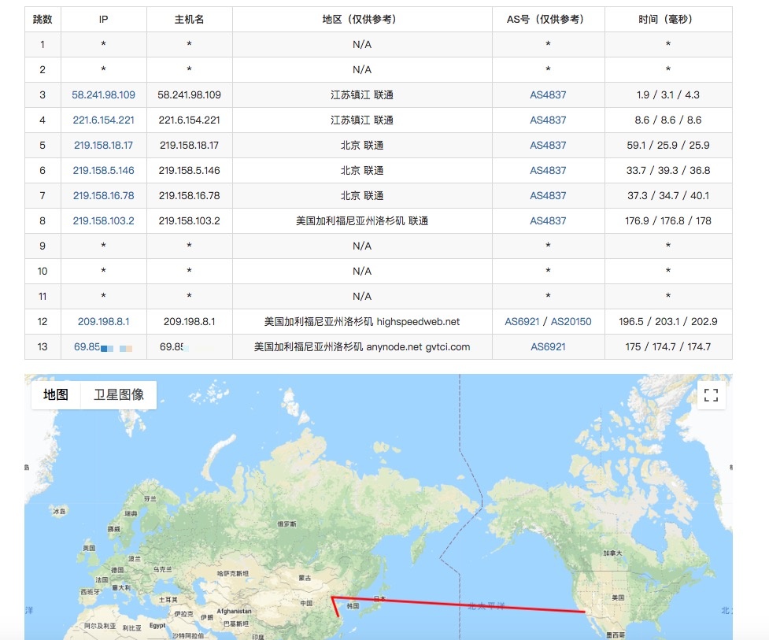Open IP link 58.241.98.109
Viewport: 769px width, 640px height.
click(x=103, y=95)
